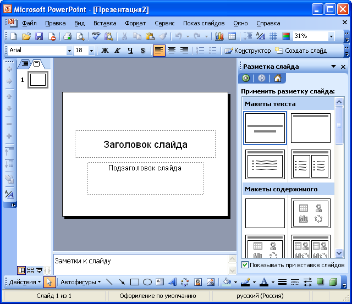Switch to the outline (structure) tab
Viewport: 352px width, 304px height.
coord(25,64)
